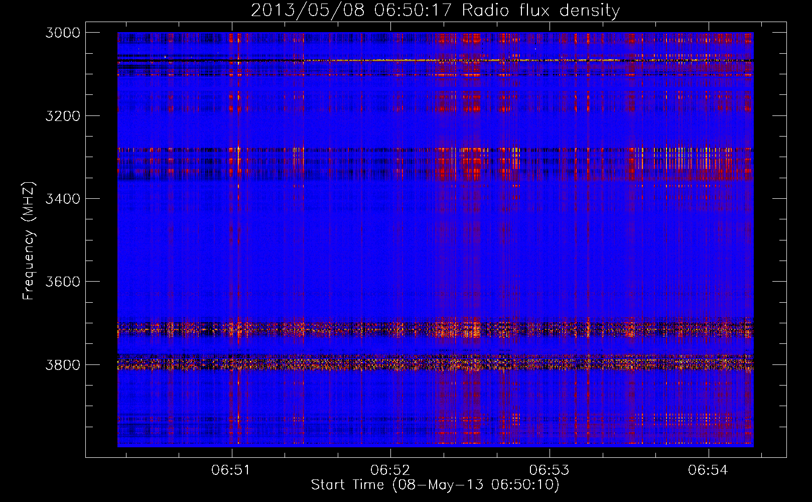Image resolution: width=812 pixels, height=502 pixels.
Task: Click the 06:51 time tick label
Action: tap(231, 470)
